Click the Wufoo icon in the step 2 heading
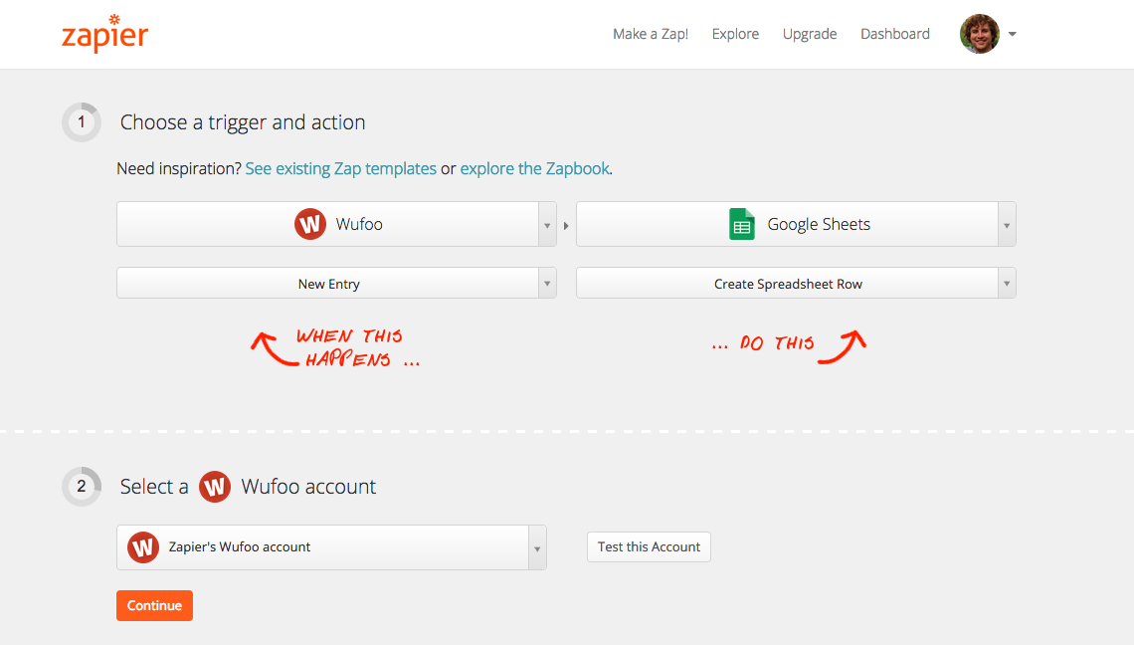 [x=215, y=487]
